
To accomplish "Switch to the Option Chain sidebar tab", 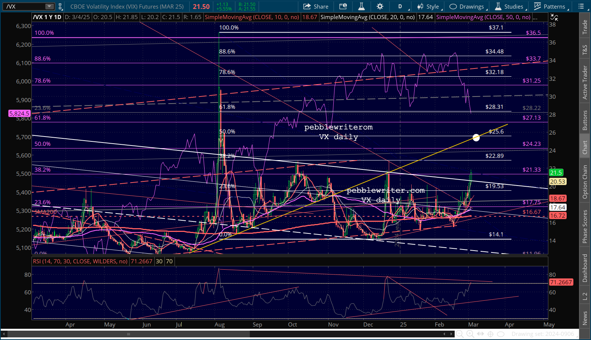I will 585,182.
